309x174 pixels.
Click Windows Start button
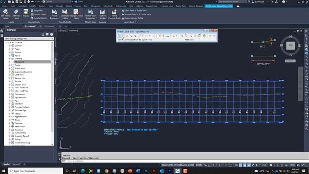coord(4,171)
